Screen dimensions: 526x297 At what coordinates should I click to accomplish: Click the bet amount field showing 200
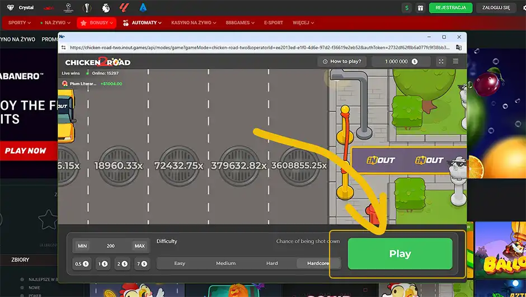111,246
